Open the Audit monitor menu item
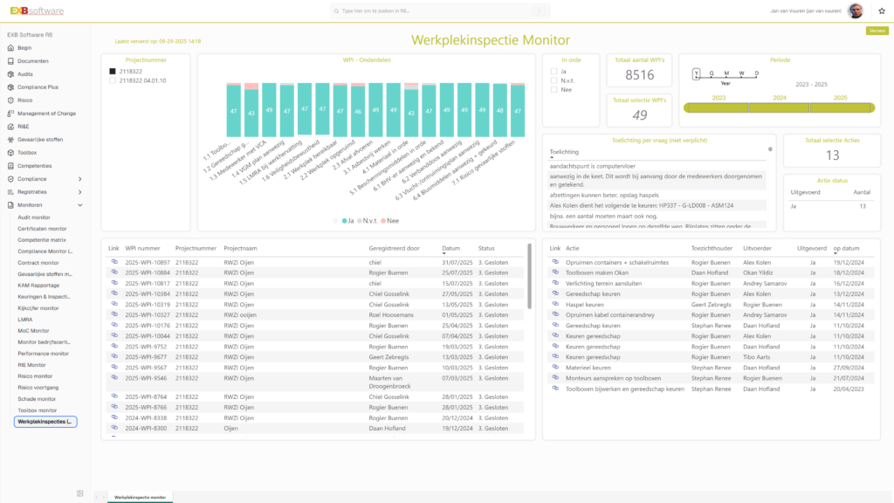This screenshot has width=894, height=503. tap(34, 217)
